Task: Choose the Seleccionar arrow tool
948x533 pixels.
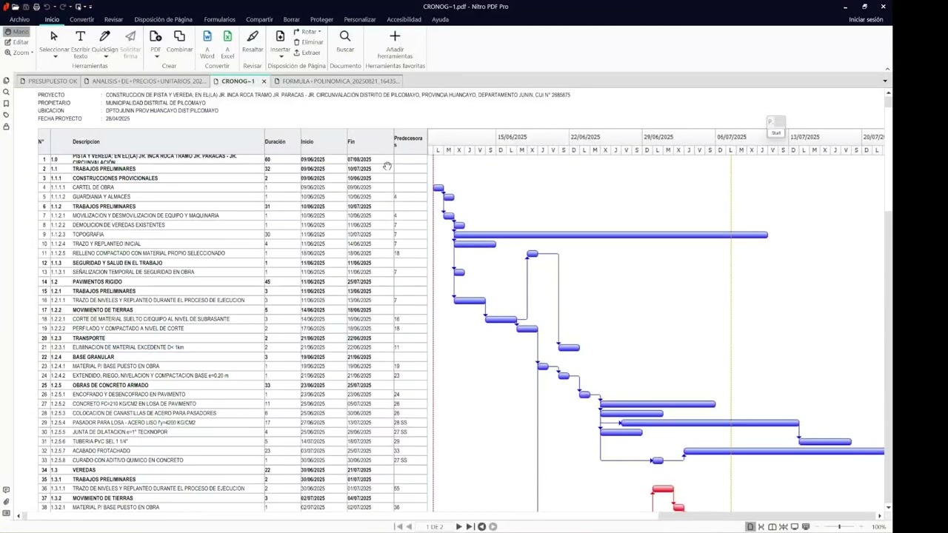Action: pyautogui.click(x=53, y=36)
